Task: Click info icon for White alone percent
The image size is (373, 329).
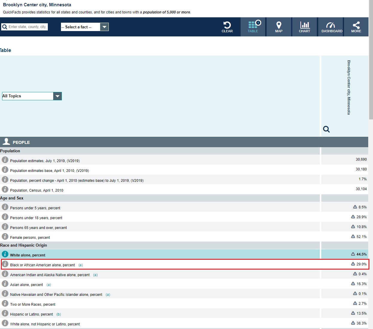Action: pos(5,254)
